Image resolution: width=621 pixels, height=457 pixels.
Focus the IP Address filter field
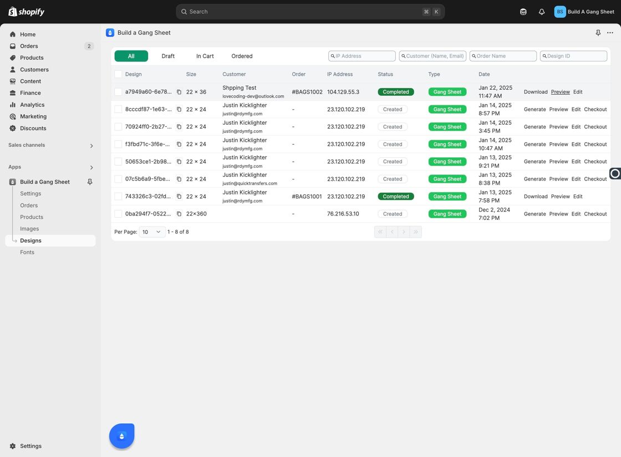tap(362, 56)
